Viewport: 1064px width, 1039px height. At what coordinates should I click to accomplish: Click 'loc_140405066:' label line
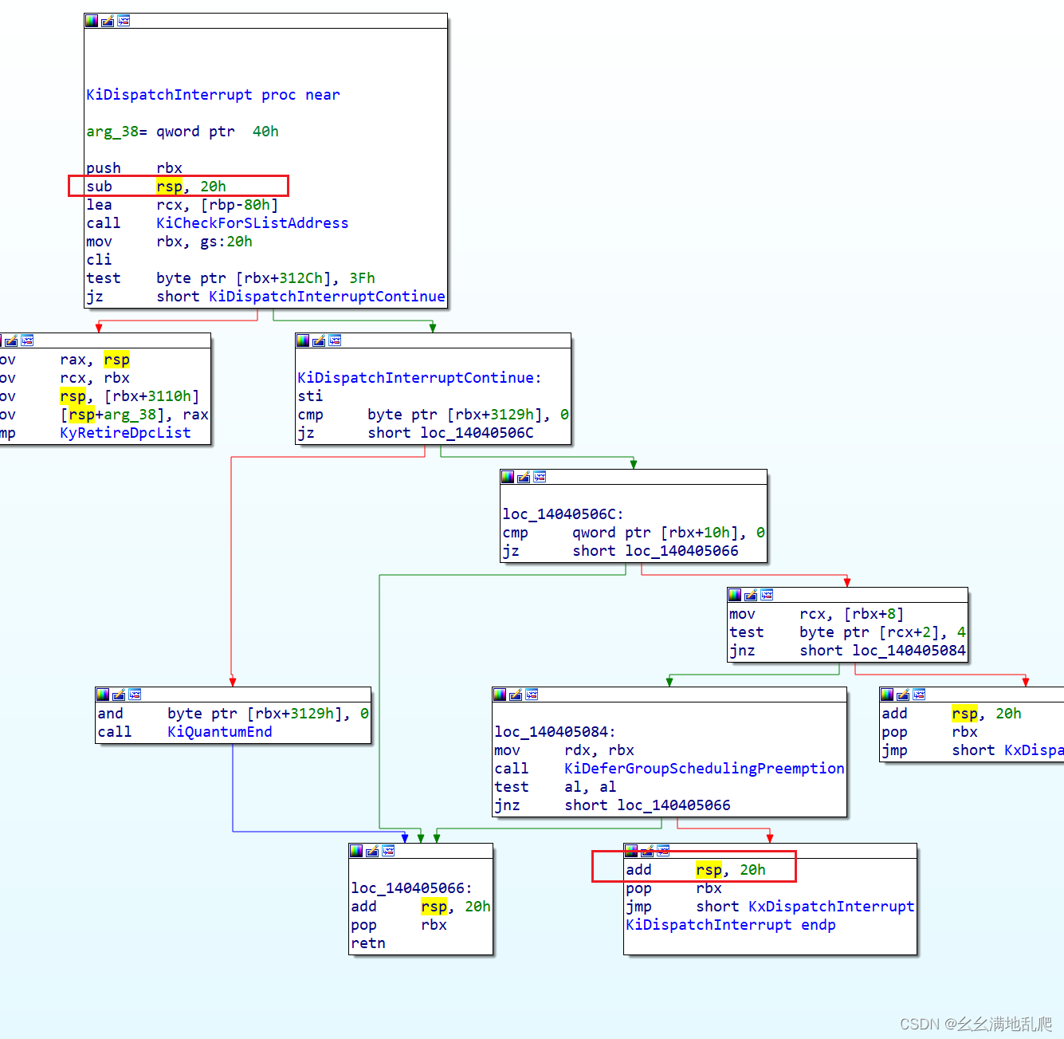pyautogui.click(x=412, y=888)
